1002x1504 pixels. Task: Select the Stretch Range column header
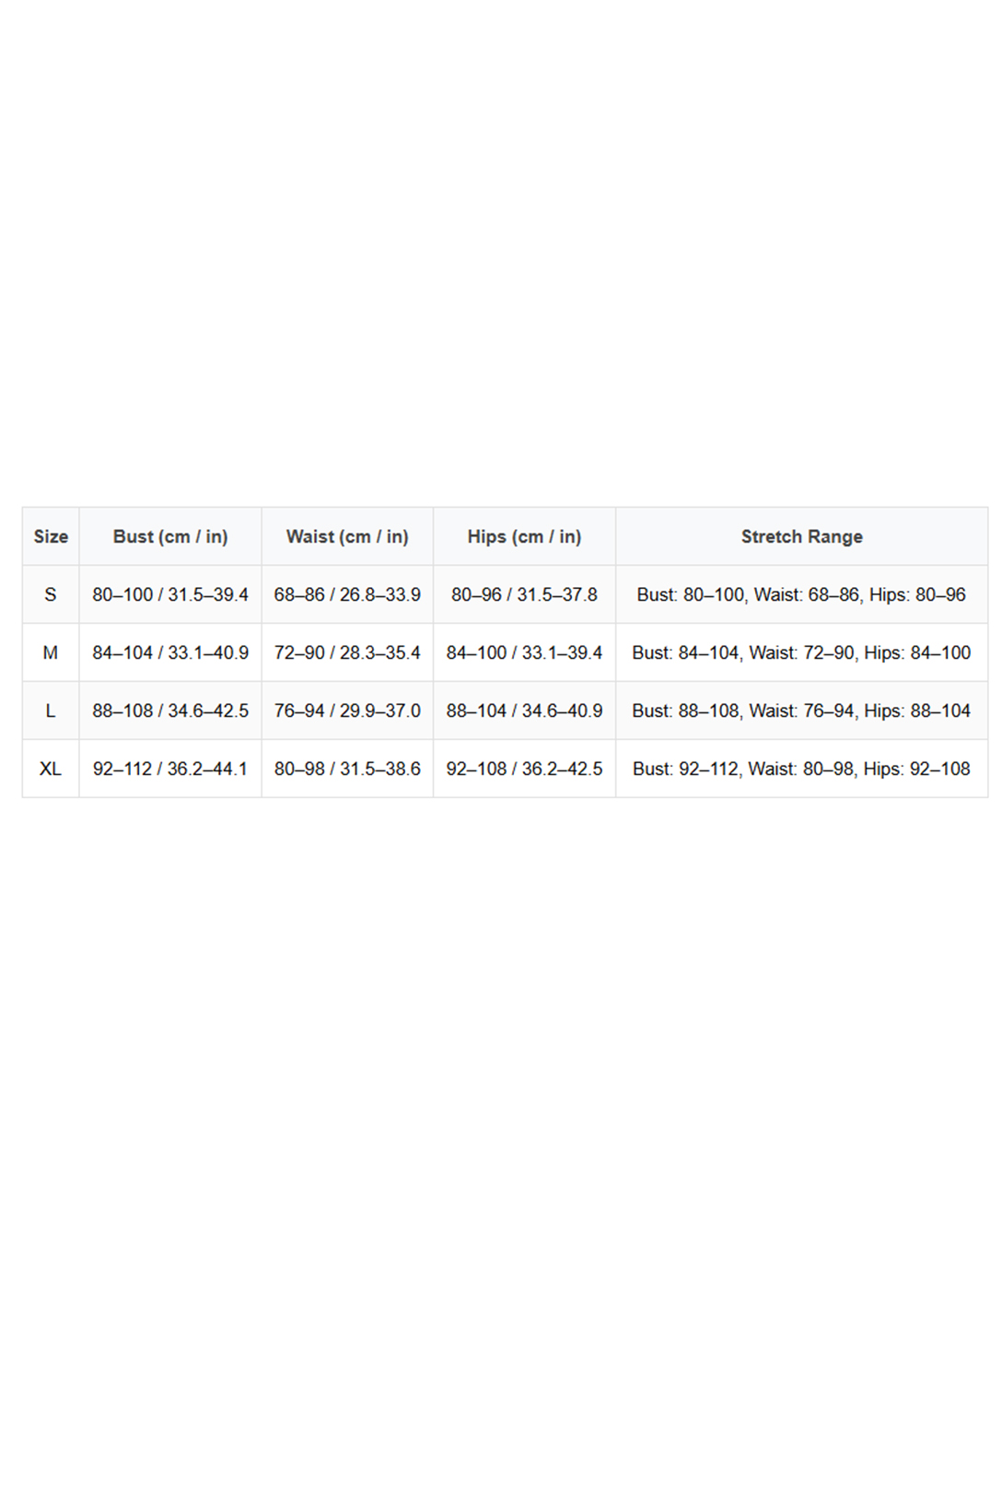(801, 536)
